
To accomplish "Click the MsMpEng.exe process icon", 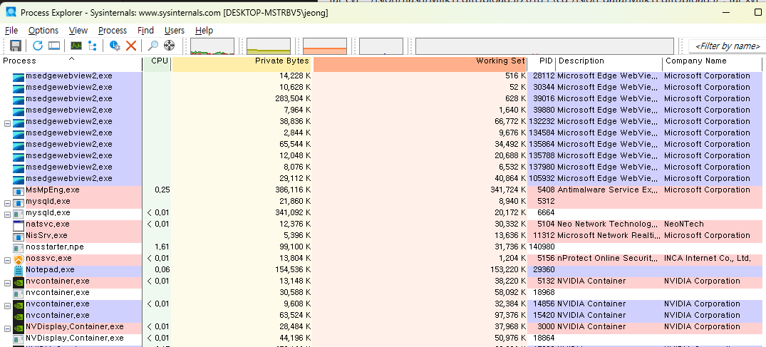I will (x=18, y=190).
